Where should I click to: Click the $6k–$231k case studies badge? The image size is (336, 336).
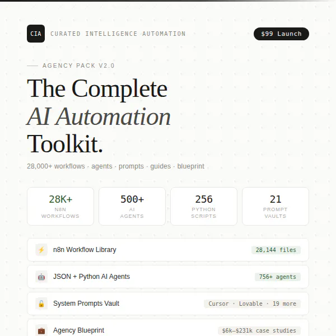tap(259, 330)
